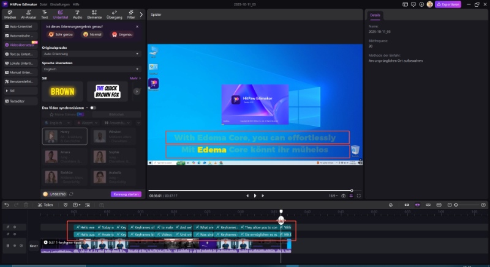Screen dimensions: 490x267
Task: Select the Sophie voice card
Action: pyautogui.click(x=113, y=156)
